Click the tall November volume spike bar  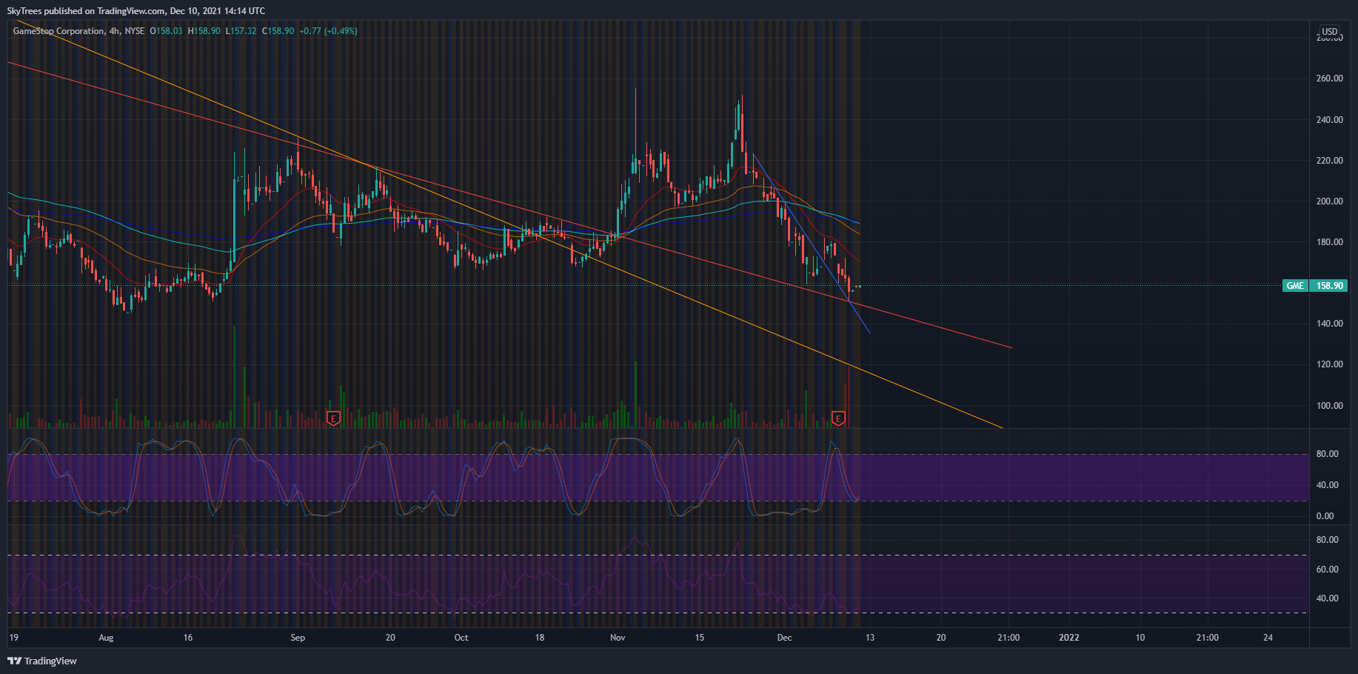pyautogui.click(x=635, y=395)
